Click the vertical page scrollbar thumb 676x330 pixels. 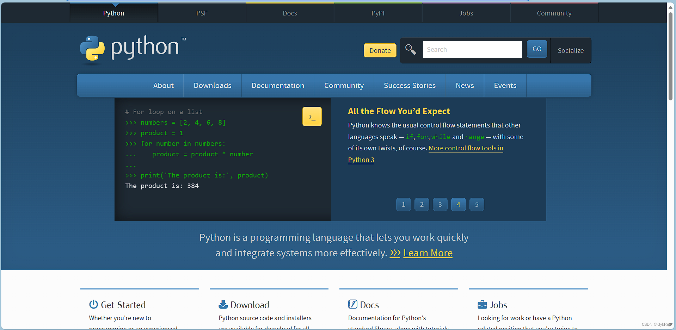(x=670, y=56)
